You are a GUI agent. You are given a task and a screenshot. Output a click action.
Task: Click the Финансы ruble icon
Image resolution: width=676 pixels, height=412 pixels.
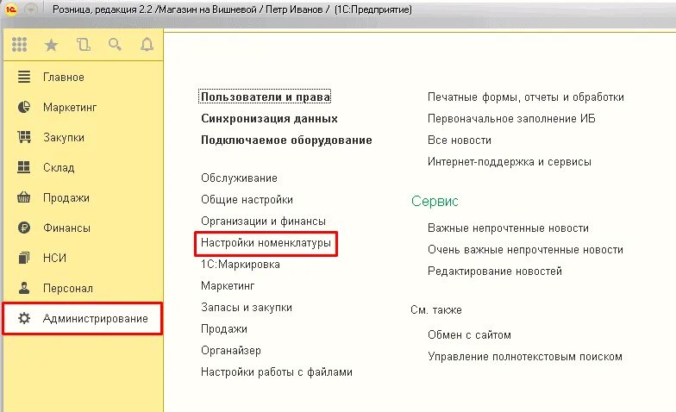tap(24, 228)
